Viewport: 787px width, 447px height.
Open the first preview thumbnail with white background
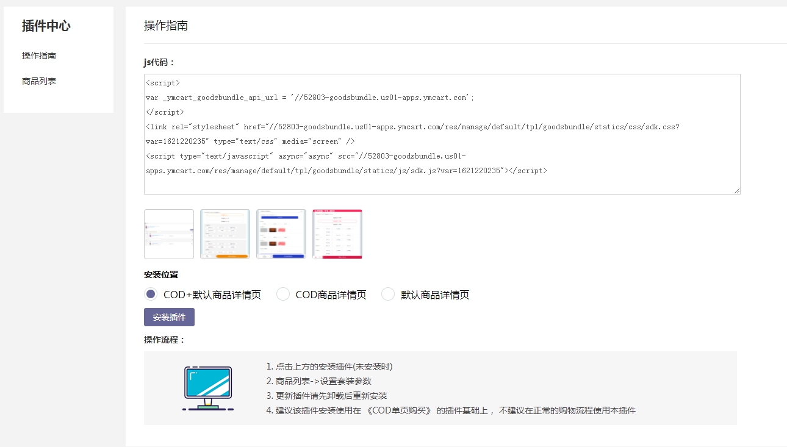[169, 234]
